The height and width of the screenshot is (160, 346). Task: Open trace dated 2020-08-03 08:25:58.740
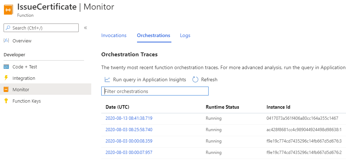click(129, 130)
